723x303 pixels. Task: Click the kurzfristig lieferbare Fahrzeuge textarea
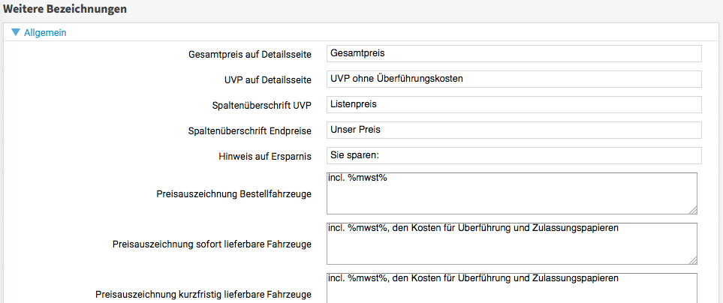(x=511, y=288)
